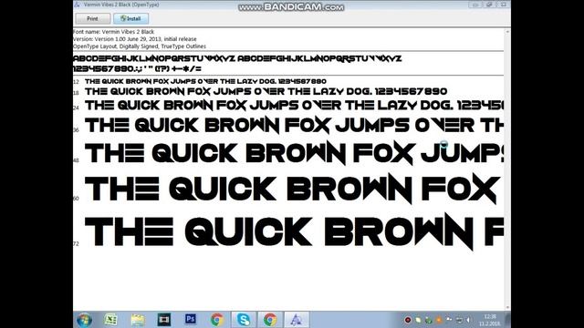
Task: Click the 'Version 1.00 June 29, 2013' line
Action: pos(135,39)
